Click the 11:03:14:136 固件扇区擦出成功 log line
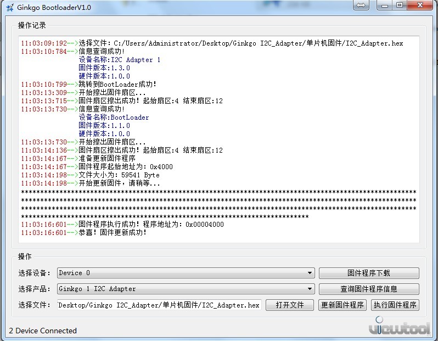 coord(122,150)
